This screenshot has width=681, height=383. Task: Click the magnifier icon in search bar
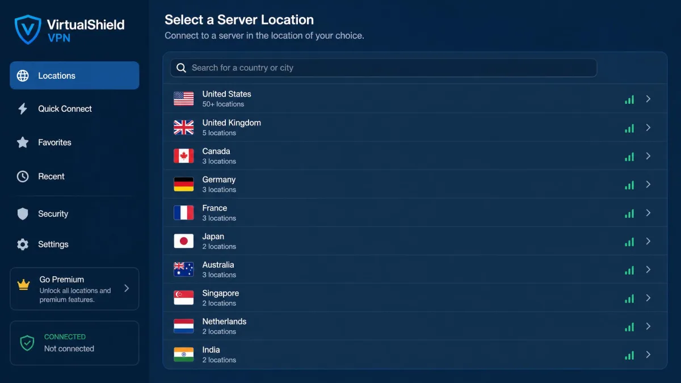(x=182, y=68)
